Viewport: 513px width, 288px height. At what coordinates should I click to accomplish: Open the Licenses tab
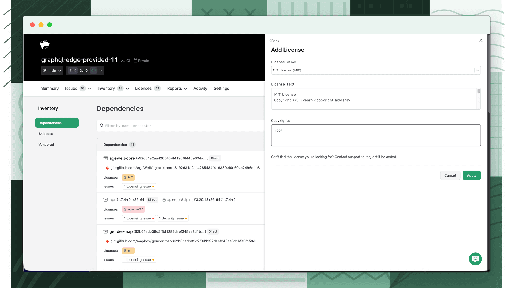(x=148, y=89)
